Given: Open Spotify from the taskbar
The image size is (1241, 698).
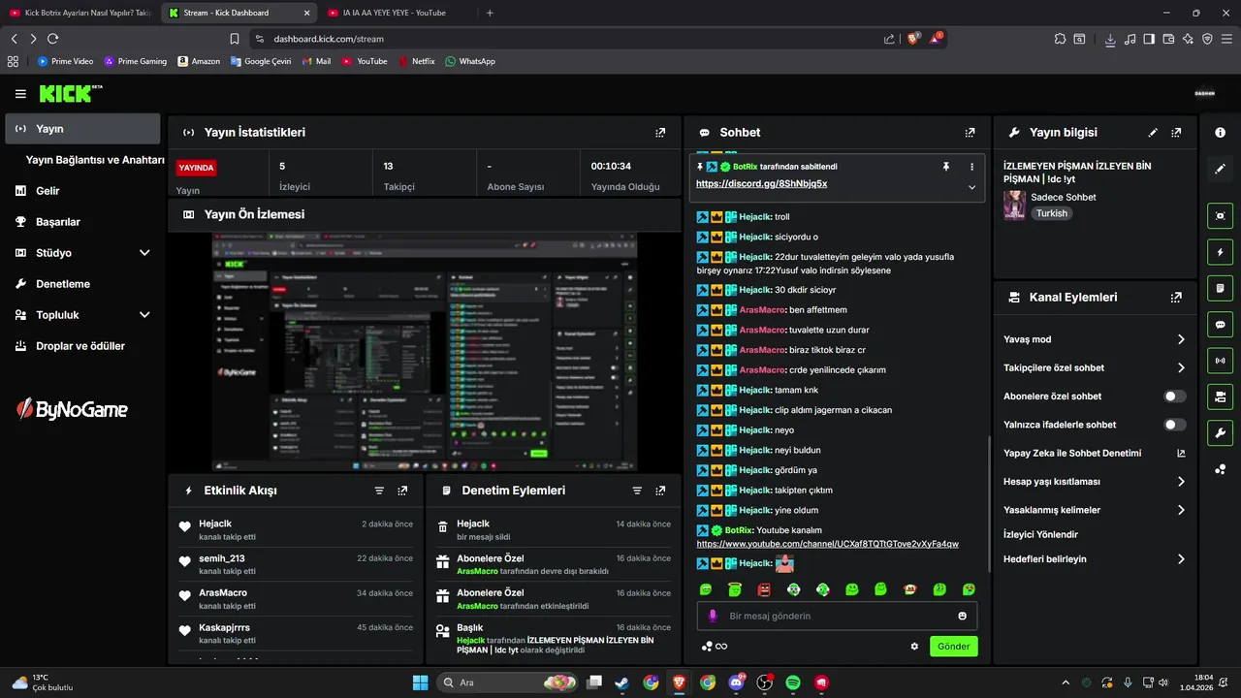Looking at the screenshot, I should [x=793, y=682].
